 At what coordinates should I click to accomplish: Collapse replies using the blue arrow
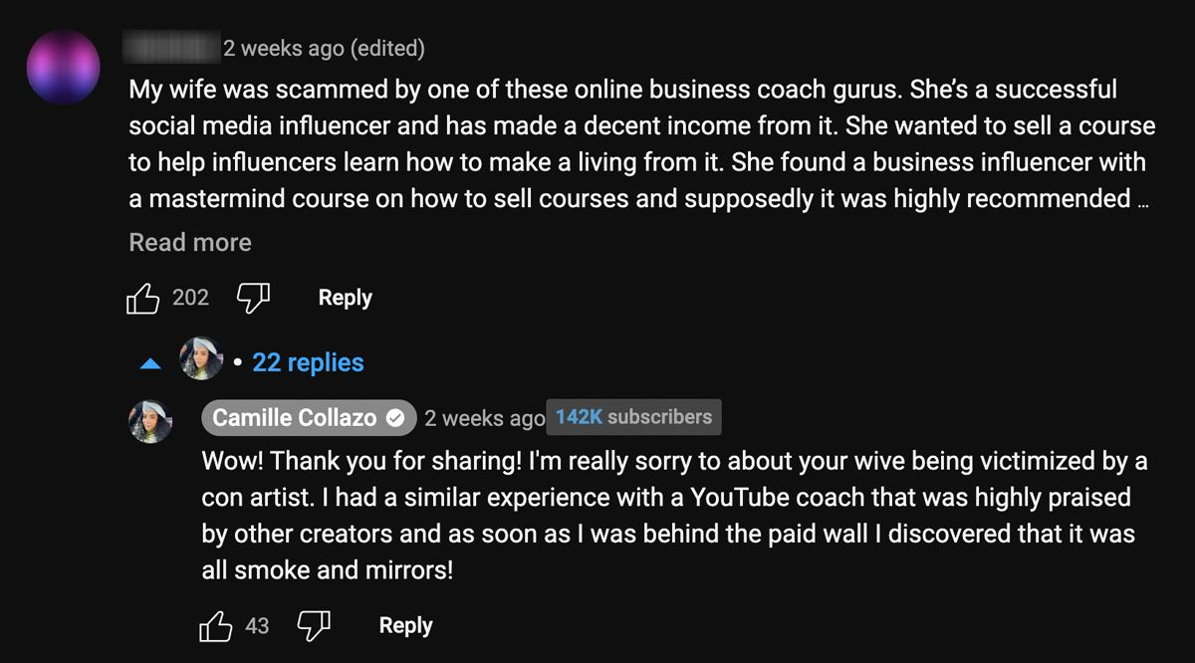150,364
